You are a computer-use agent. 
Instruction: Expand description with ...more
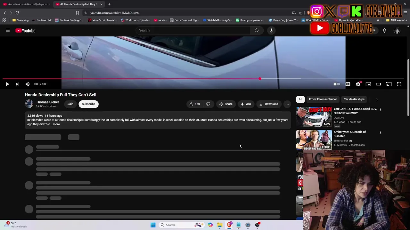[55, 124]
